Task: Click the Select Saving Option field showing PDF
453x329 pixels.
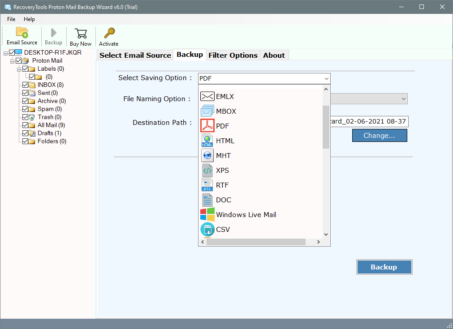Action: (264, 78)
